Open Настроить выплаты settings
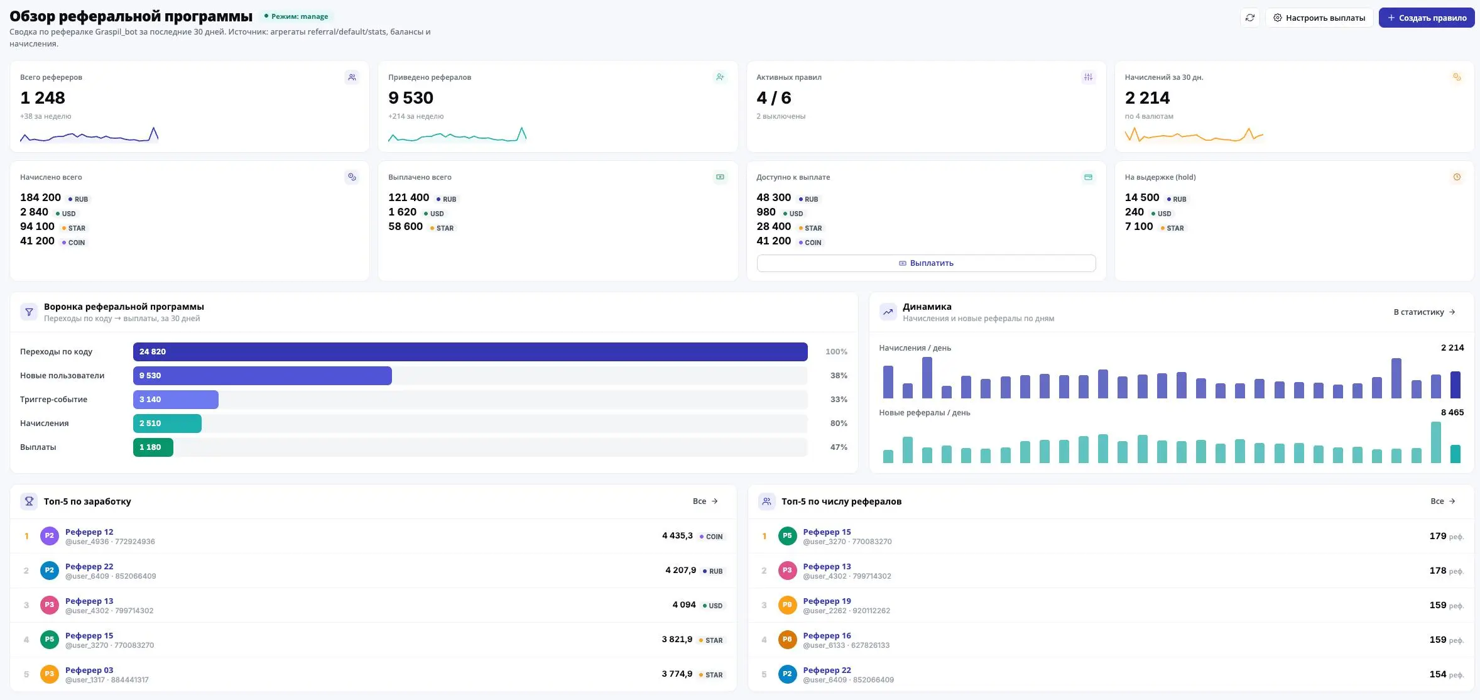Viewport: 1480px width, 700px height. [x=1319, y=18]
